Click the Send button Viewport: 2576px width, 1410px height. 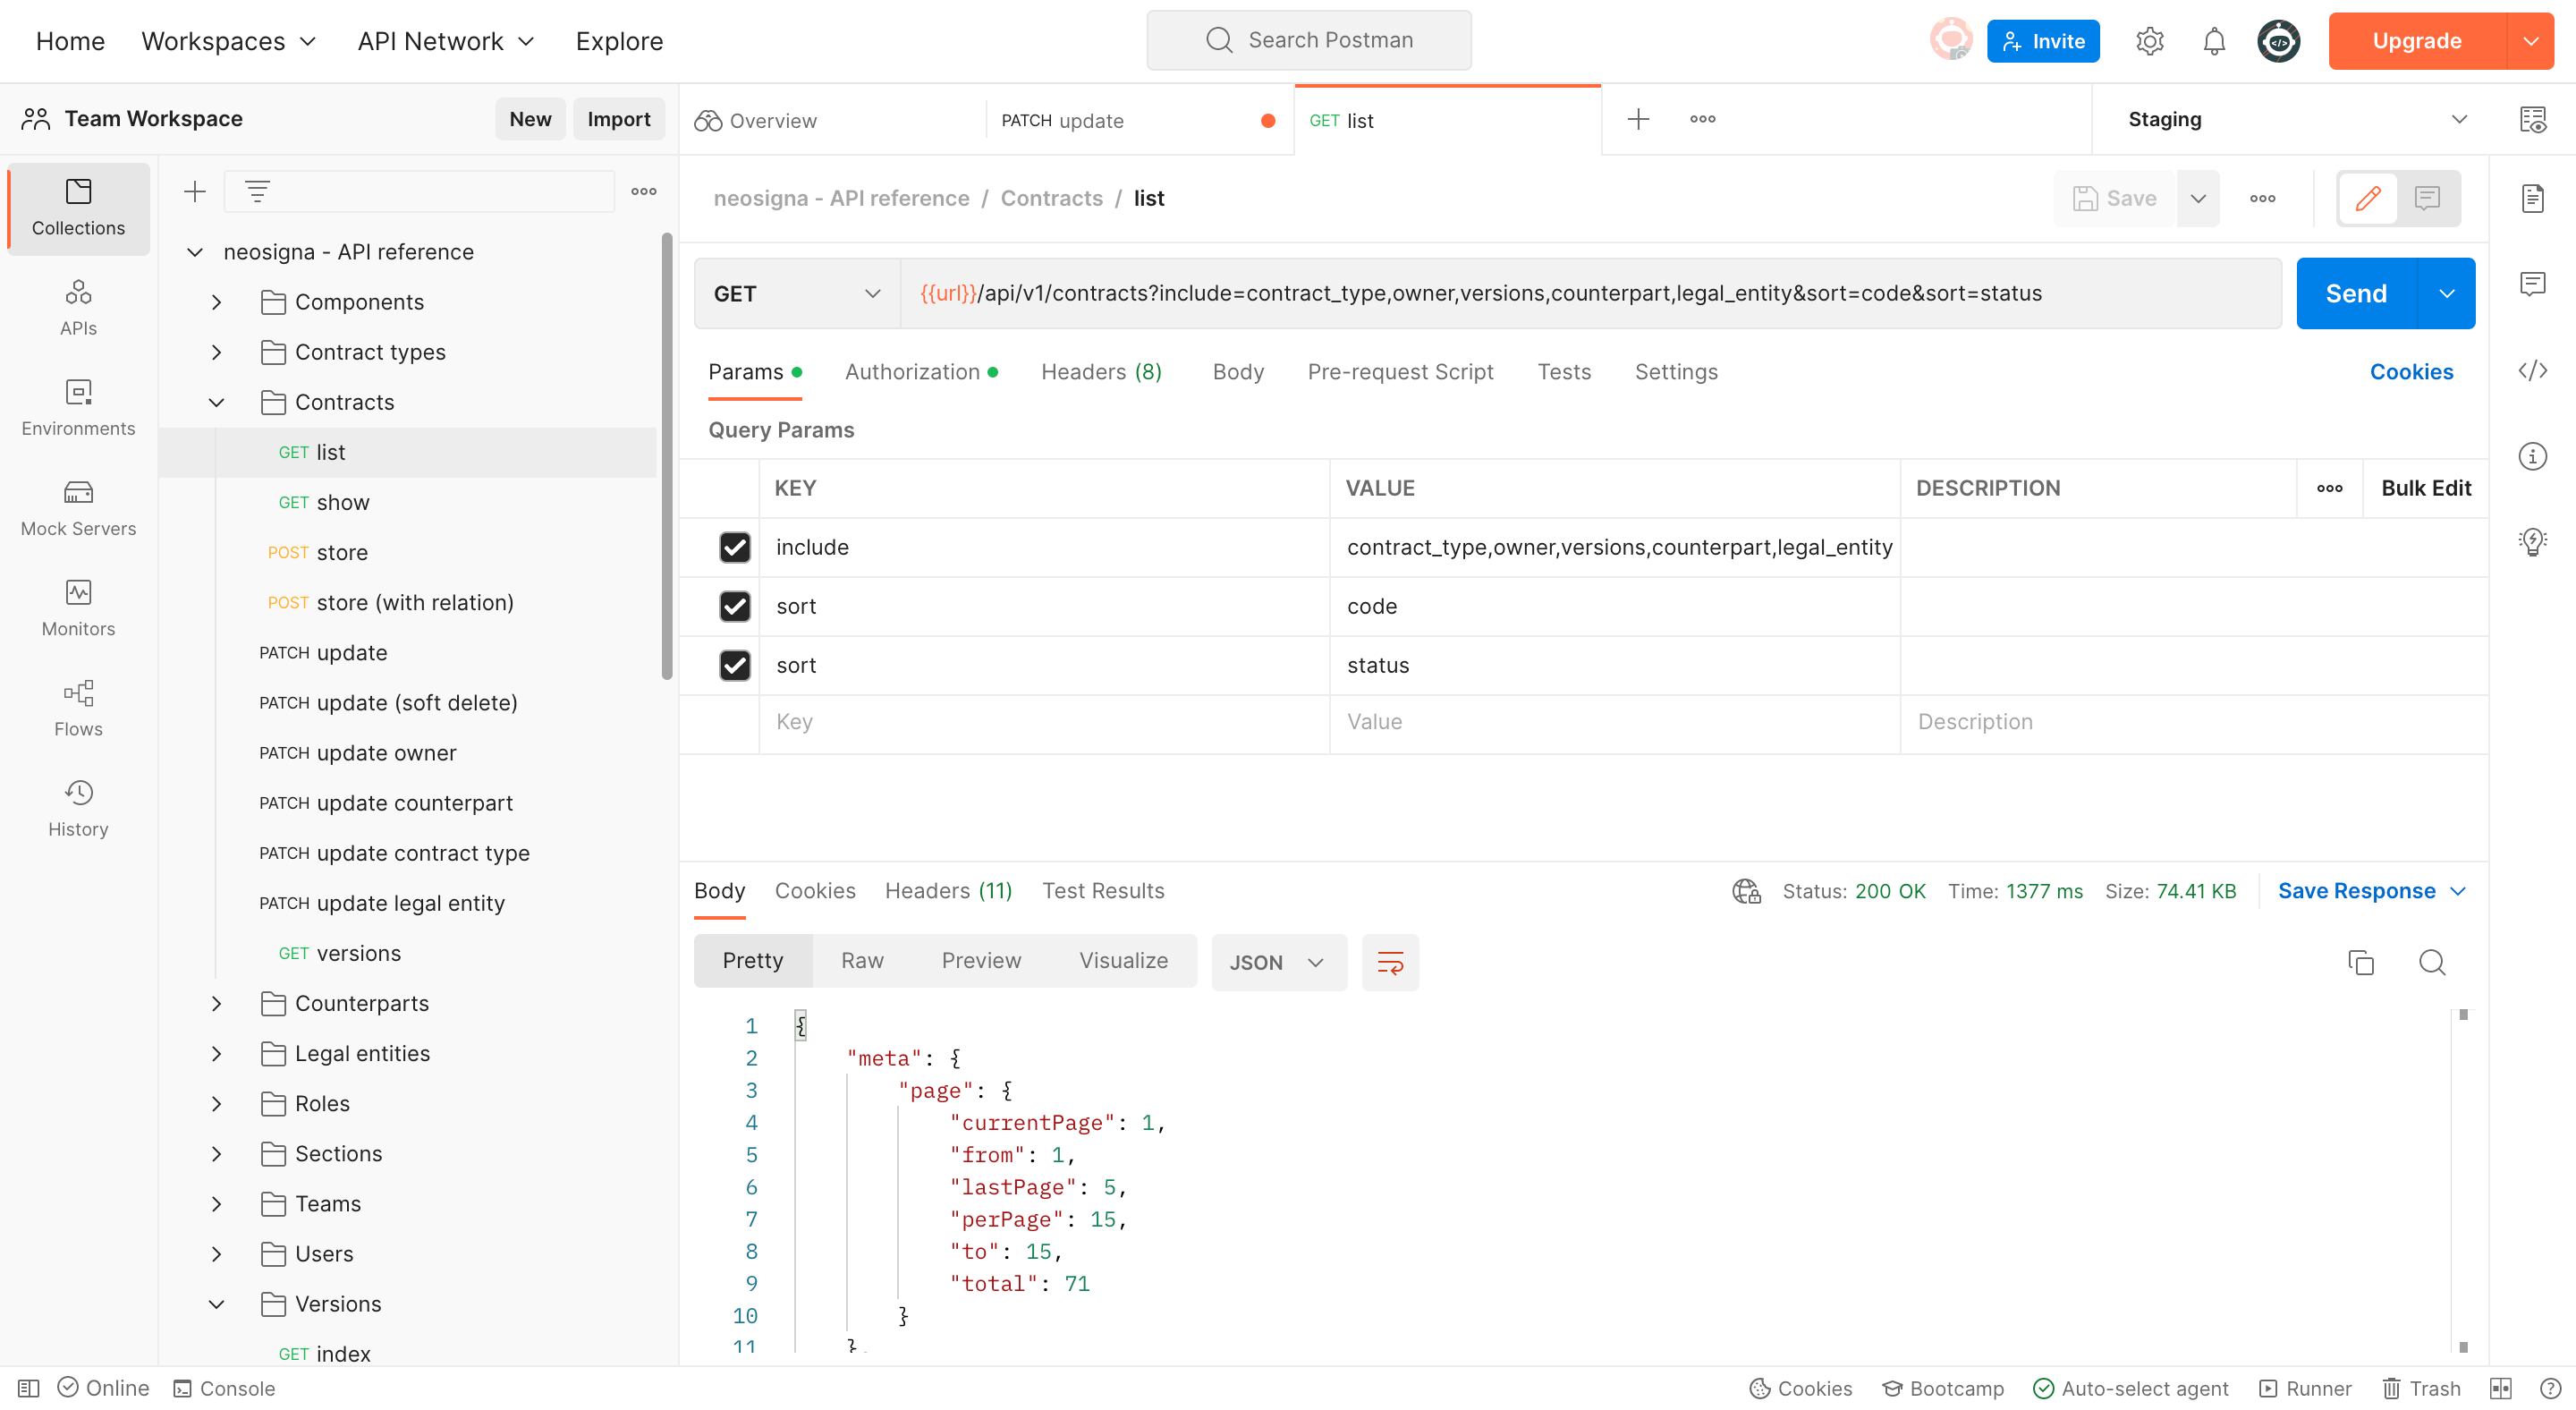(x=2356, y=293)
